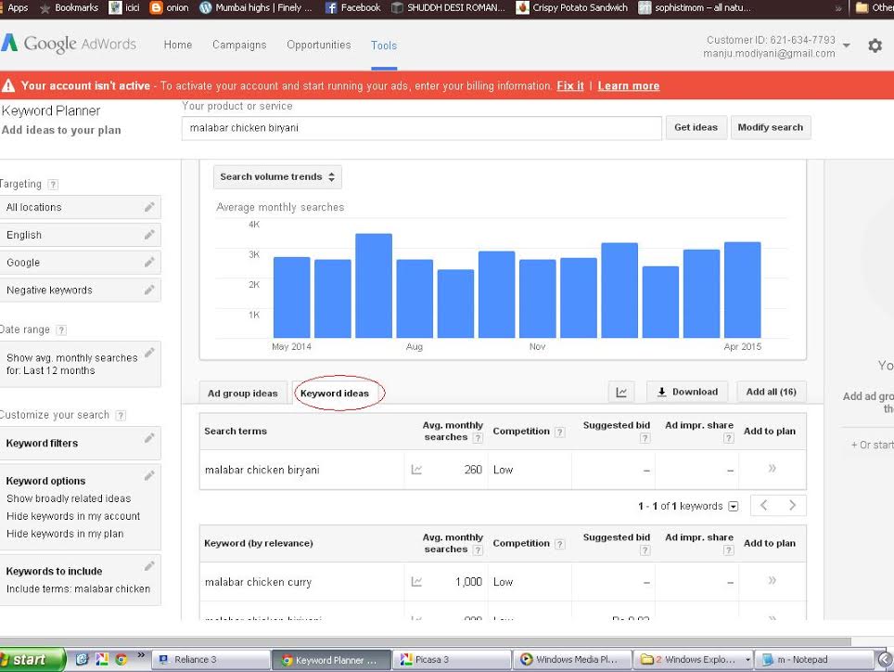
Task: Expand Windows Explorer taskbar group arrow
Action: click(x=747, y=659)
